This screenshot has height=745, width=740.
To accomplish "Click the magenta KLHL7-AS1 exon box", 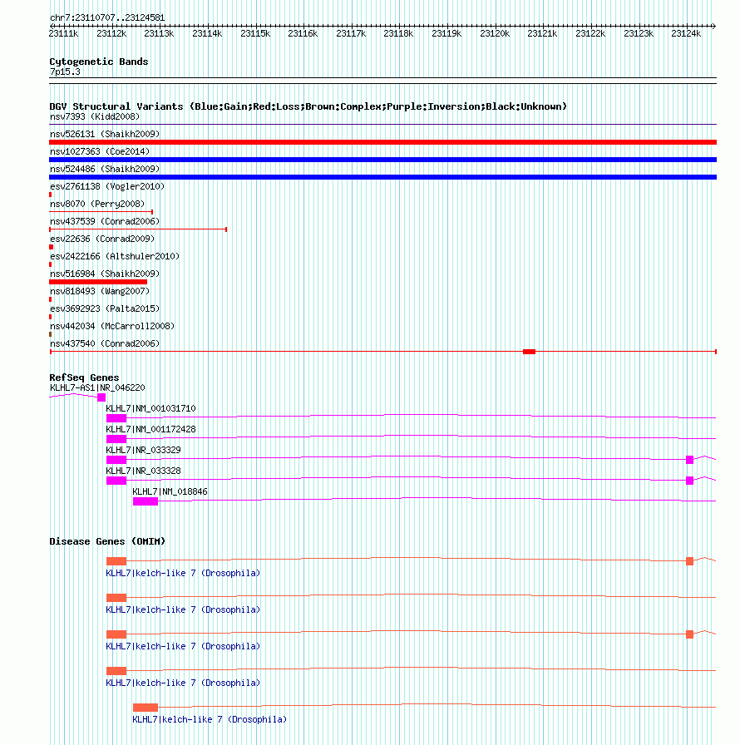I will (x=101, y=397).
